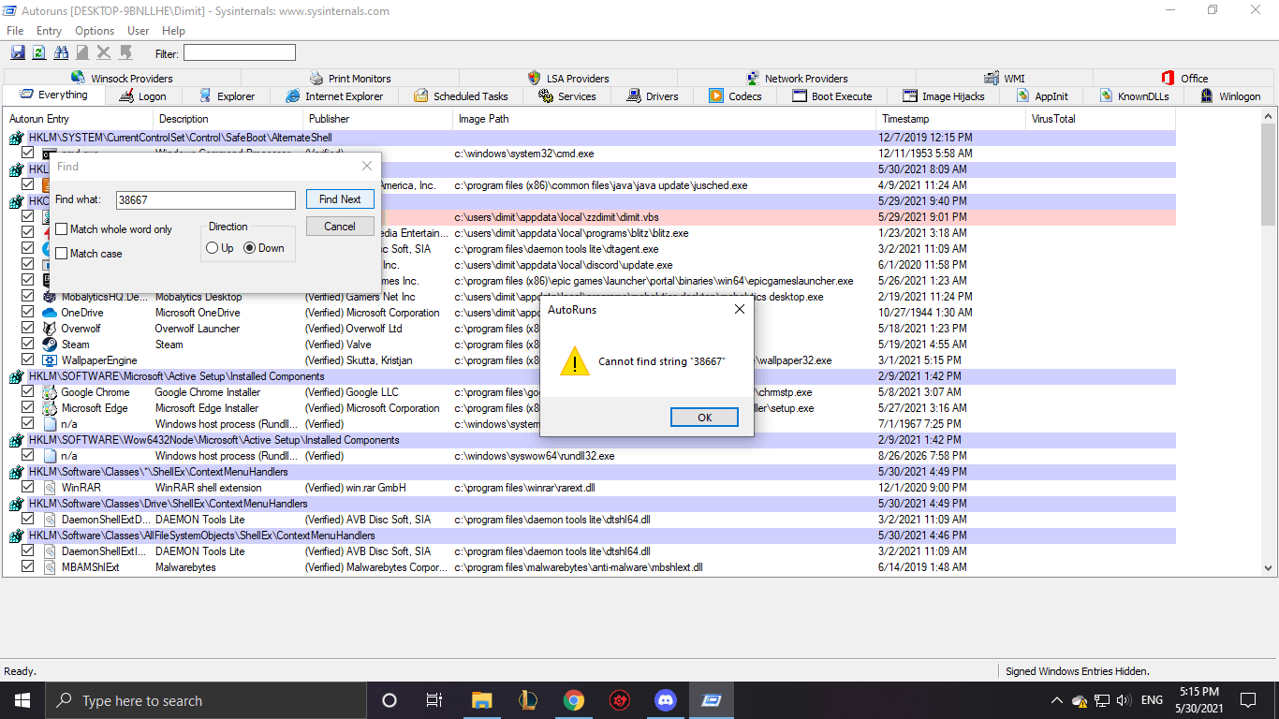Screen dimensions: 1279x719
Task: Switch to the Services tab
Action: tap(567, 96)
